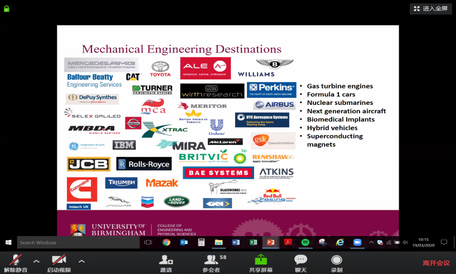
Task: Focus the Search Windows box
Action: click(78, 243)
